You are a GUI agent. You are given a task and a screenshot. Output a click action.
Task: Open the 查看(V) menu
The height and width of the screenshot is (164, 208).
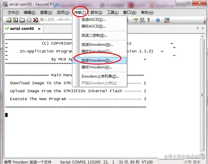46,13
